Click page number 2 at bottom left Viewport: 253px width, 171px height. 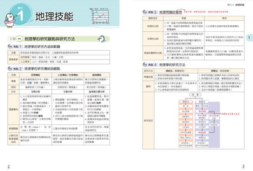[x=9, y=166]
